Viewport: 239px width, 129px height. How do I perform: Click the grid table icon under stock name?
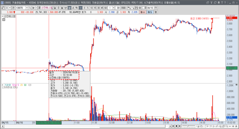click(x=4, y=20)
